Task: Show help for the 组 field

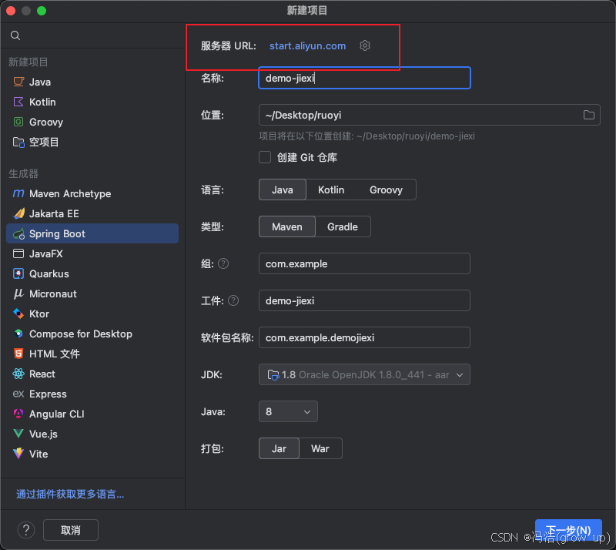Action: coord(223,263)
